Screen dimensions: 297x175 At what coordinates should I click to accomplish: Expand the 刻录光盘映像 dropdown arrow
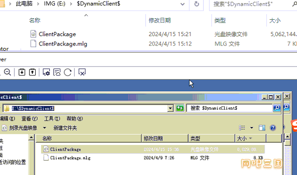[45, 128]
